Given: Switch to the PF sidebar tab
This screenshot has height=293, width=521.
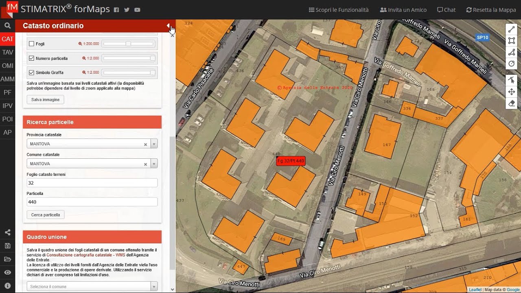Looking at the screenshot, I should point(7,92).
